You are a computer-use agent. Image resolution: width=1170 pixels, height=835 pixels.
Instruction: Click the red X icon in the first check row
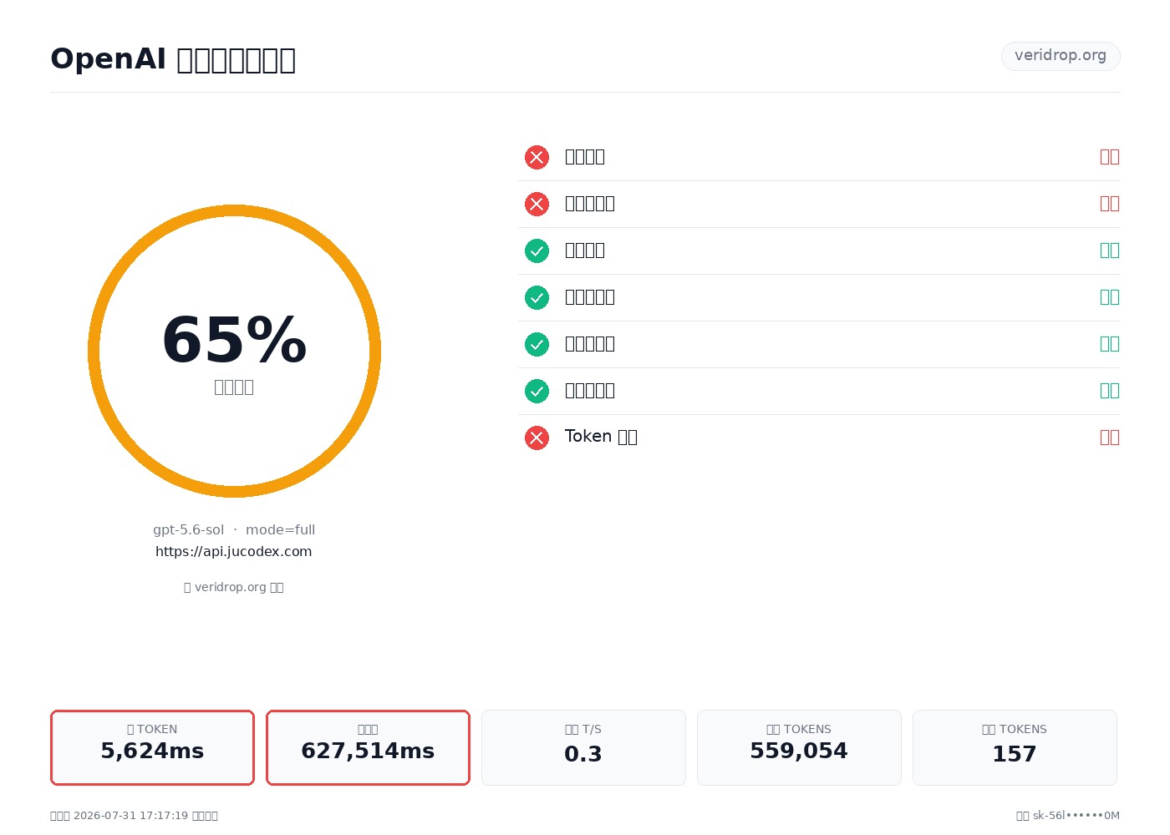[x=537, y=157]
